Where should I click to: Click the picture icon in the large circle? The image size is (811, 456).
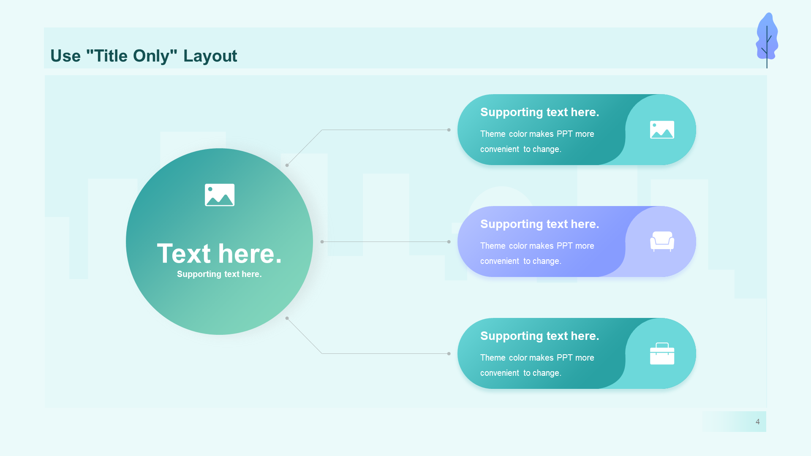click(220, 195)
